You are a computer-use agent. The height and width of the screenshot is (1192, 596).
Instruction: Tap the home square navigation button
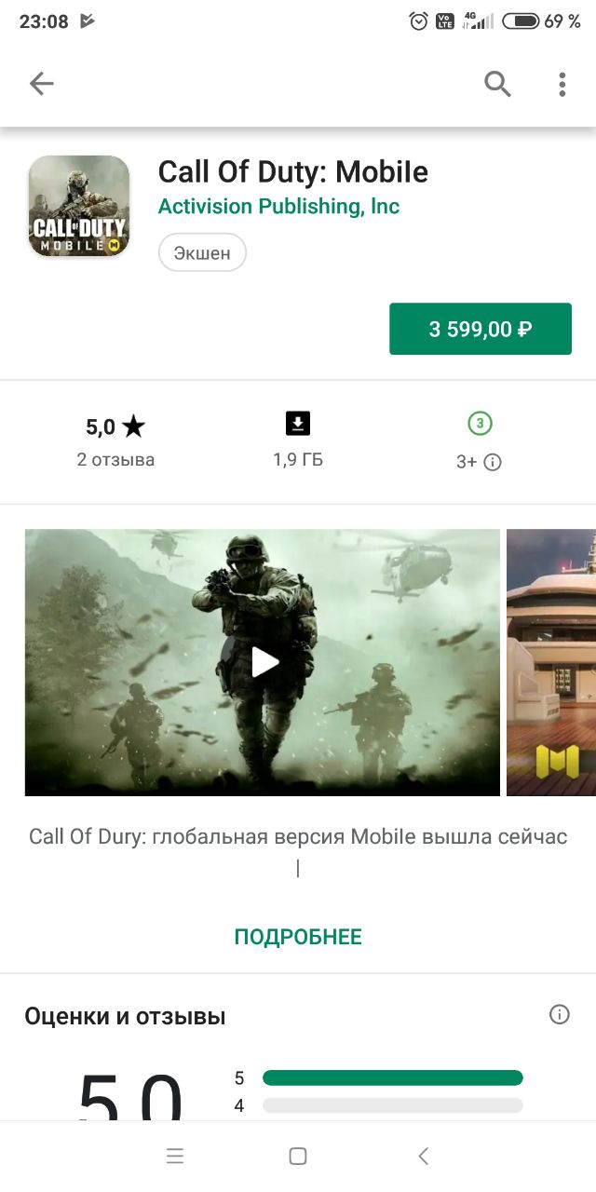point(298,1157)
